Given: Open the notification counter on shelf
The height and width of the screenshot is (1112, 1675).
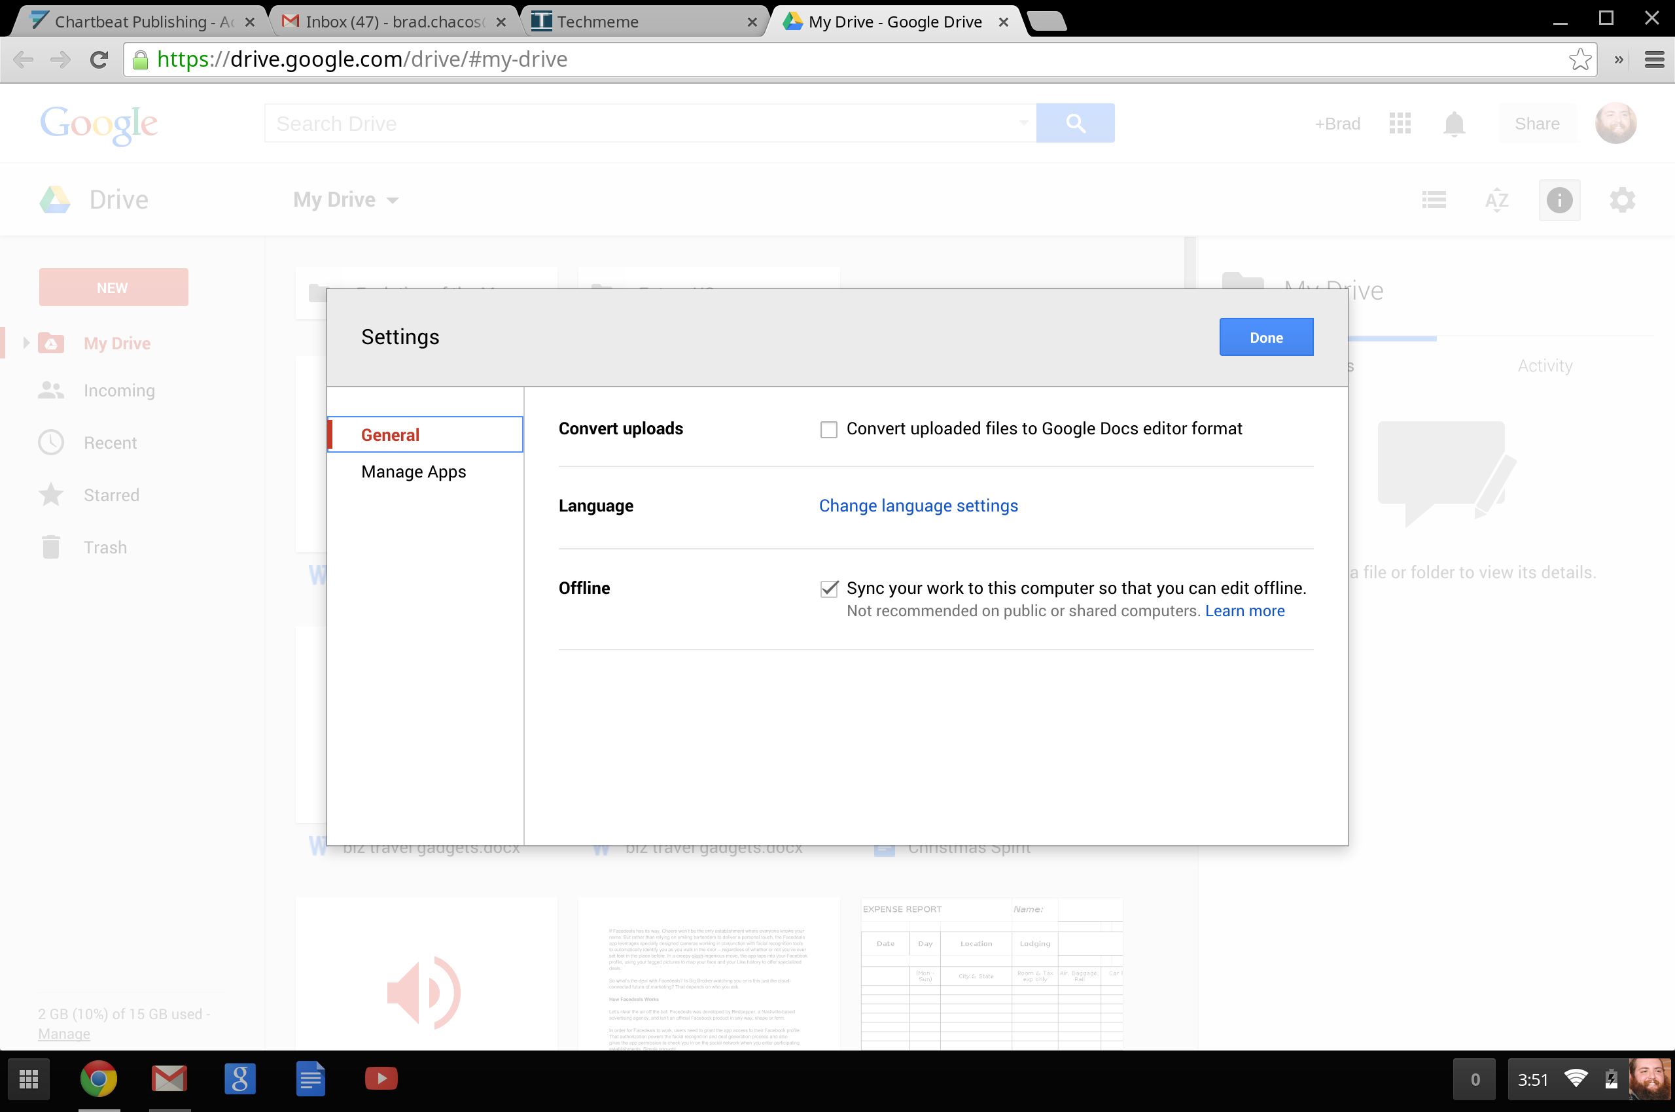Looking at the screenshot, I should tap(1474, 1079).
